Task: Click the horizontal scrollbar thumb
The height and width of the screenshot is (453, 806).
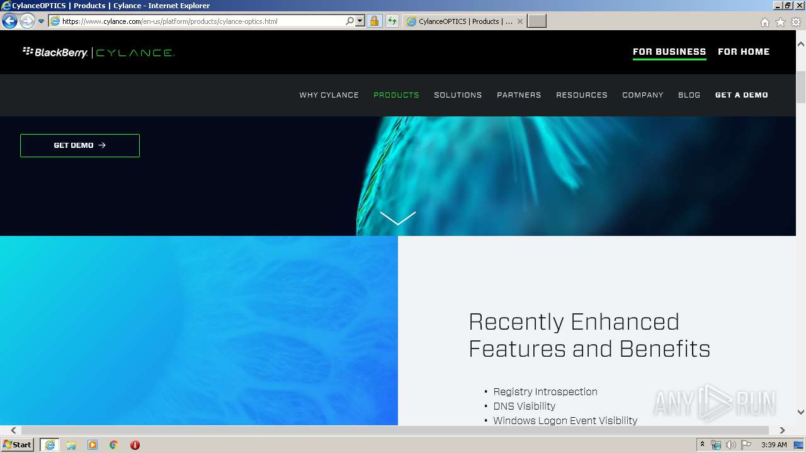Action: [395, 430]
